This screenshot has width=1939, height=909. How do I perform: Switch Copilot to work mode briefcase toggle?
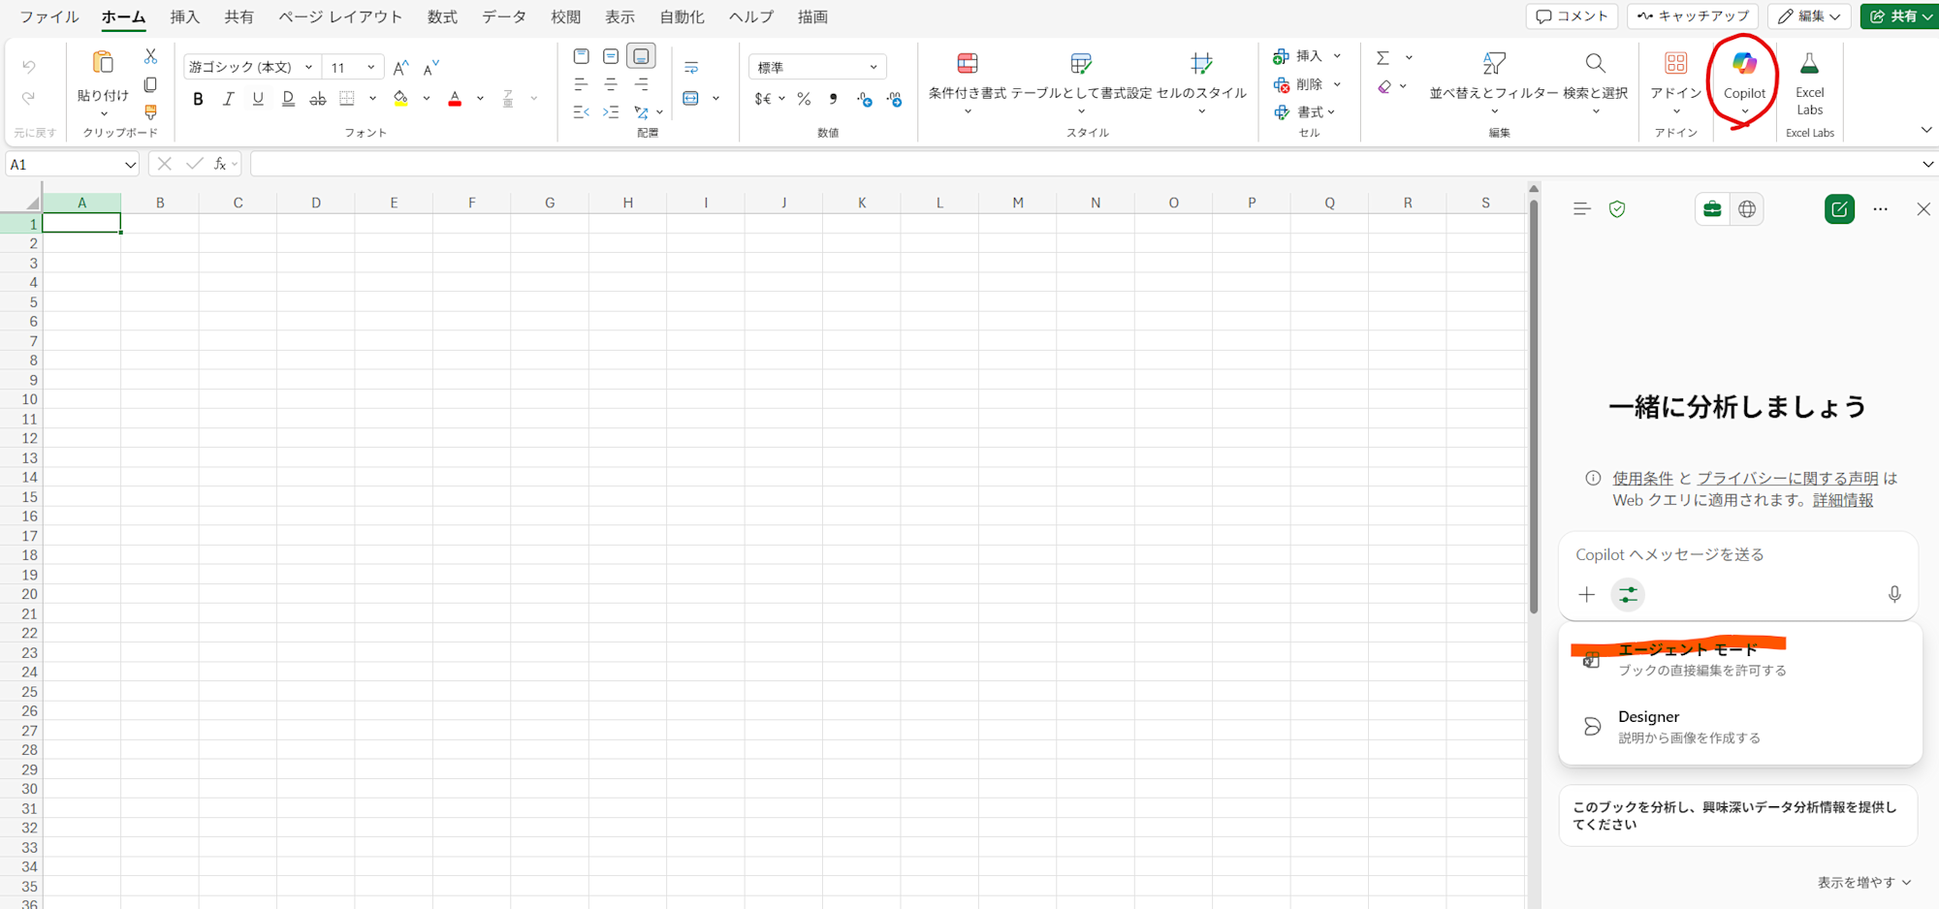point(1712,209)
